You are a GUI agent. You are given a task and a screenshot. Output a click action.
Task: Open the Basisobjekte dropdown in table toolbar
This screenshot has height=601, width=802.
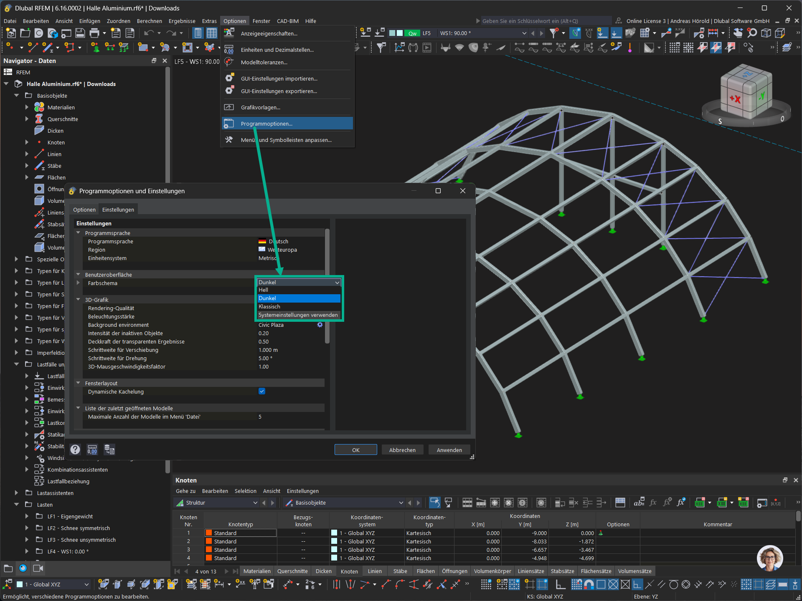coord(401,503)
